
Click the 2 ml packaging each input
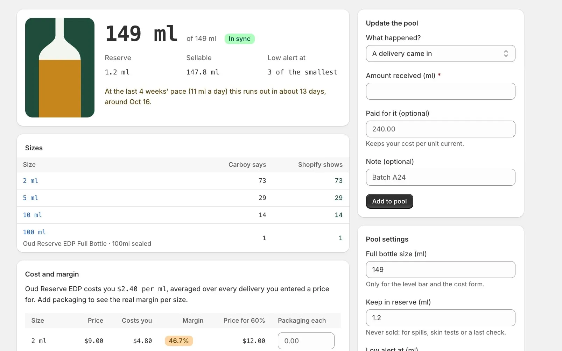pos(306,341)
